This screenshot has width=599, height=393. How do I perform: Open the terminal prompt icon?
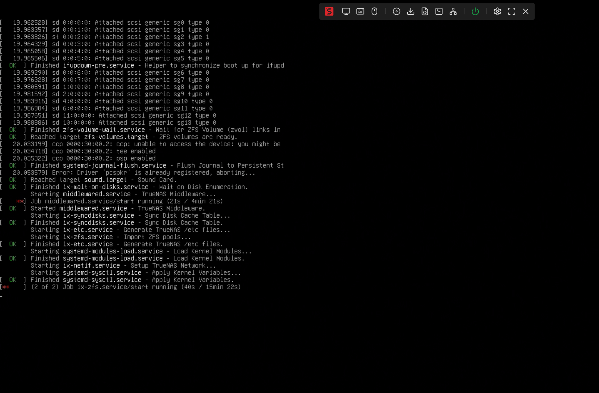439,11
